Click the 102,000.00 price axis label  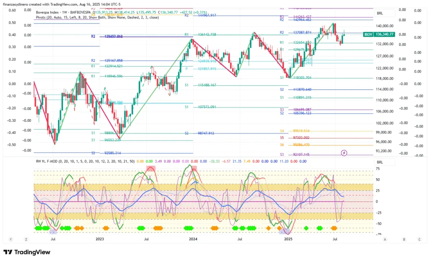[x=385, y=123]
